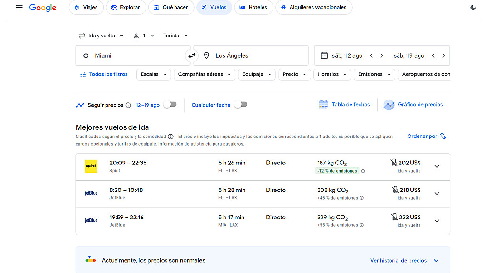487x273 pixels.
Task: Open the Ida y vuelta trip type dropdown
Action: click(x=101, y=36)
